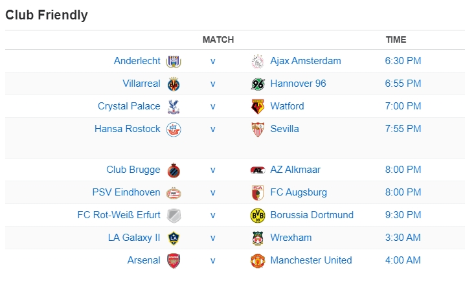Click the Watford club badge
The height and width of the screenshot is (281, 465).
click(x=258, y=106)
